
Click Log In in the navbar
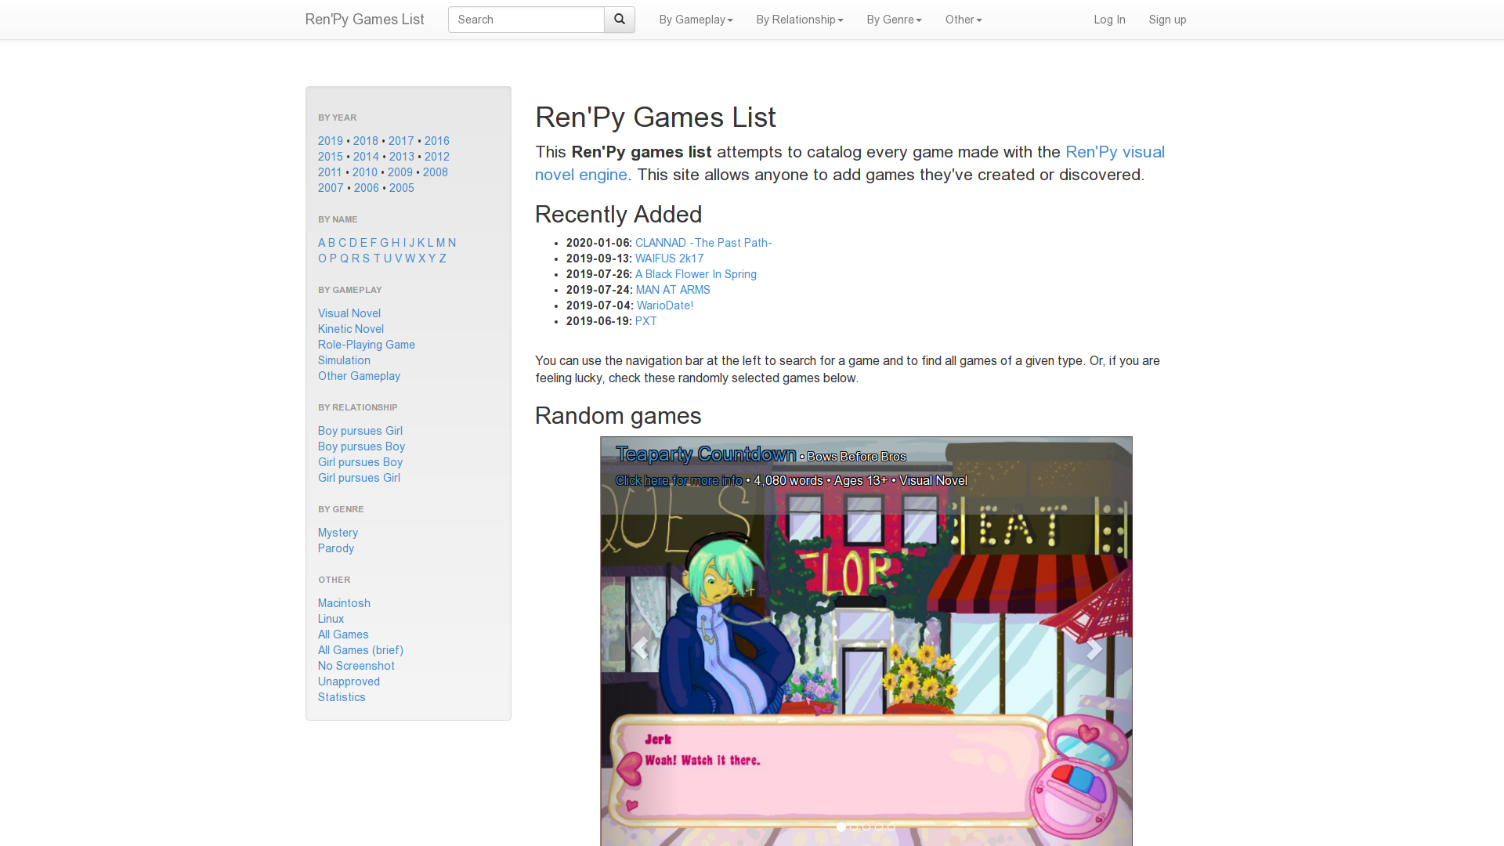pos(1109,20)
